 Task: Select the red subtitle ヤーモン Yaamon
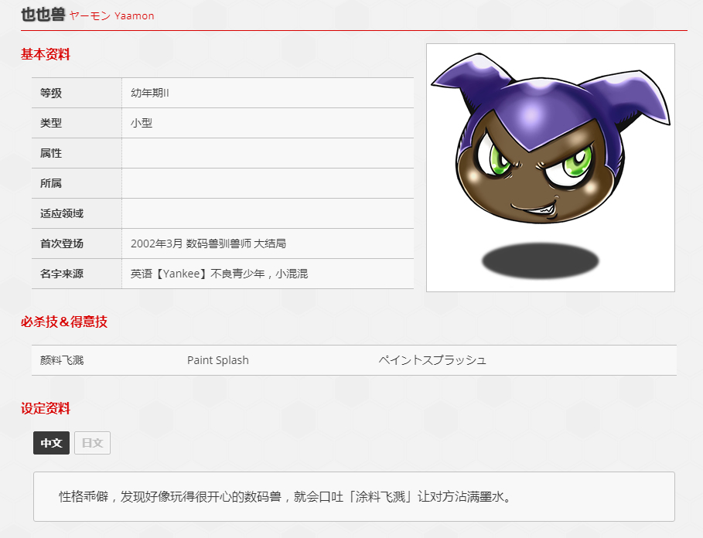pyautogui.click(x=111, y=16)
